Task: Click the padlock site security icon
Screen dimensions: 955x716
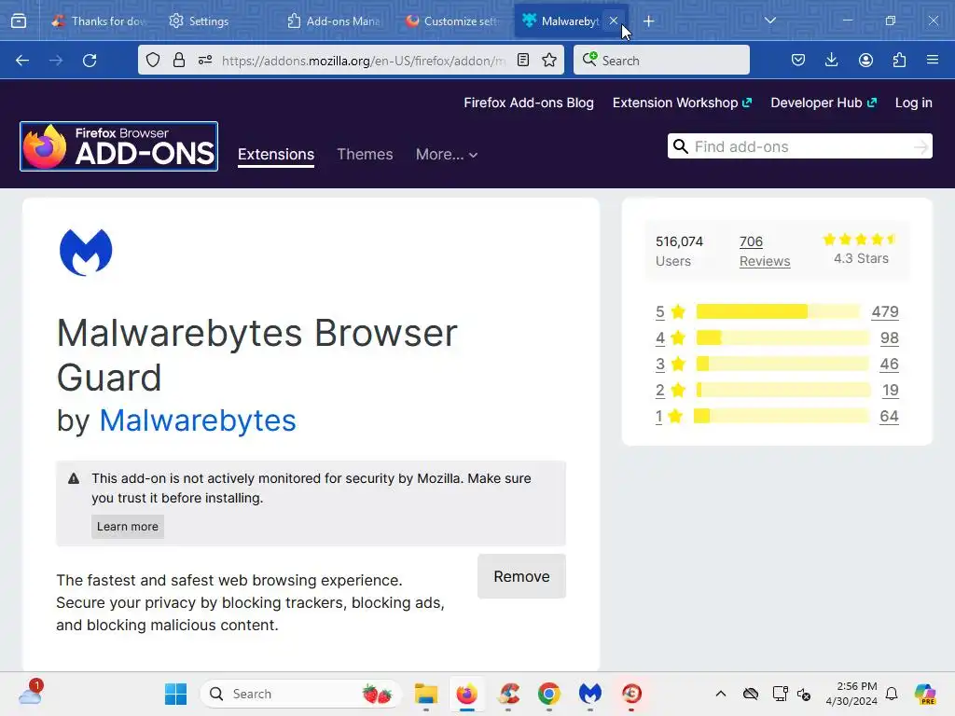Action: [x=178, y=60]
